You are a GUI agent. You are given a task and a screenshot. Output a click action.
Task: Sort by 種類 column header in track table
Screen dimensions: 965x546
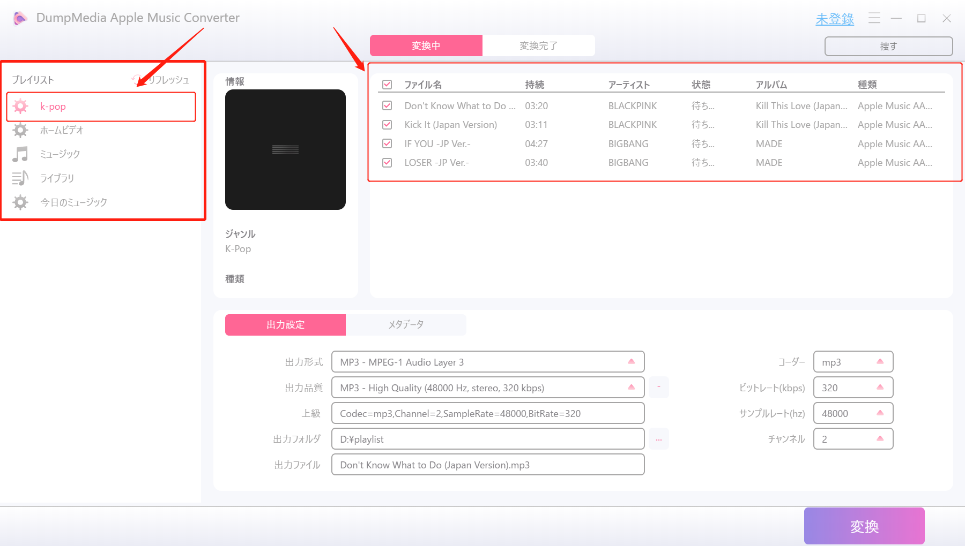[x=867, y=85]
